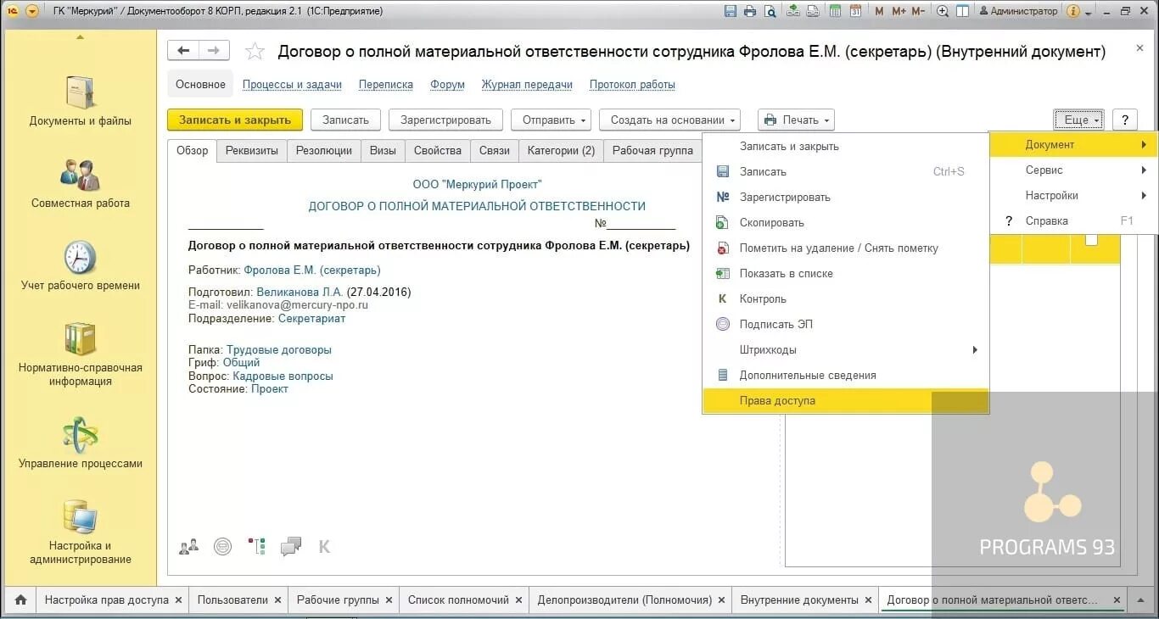This screenshot has height=619, width=1159.
Task: Toggle the checkbox in the yellow table row
Action: tap(1092, 241)
